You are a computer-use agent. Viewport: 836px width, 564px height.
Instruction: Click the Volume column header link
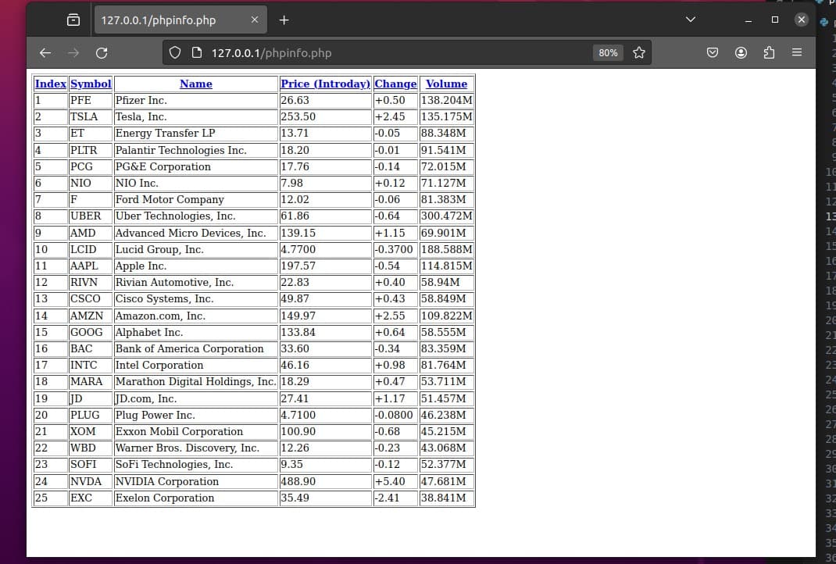[x=446, y=84]
